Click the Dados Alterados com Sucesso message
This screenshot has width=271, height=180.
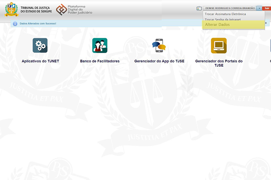click(38, 23)
